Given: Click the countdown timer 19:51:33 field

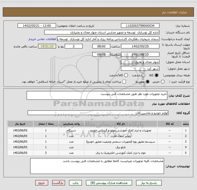Looking at the screenshot, I should pyautogui.click(x=47, y=46).
